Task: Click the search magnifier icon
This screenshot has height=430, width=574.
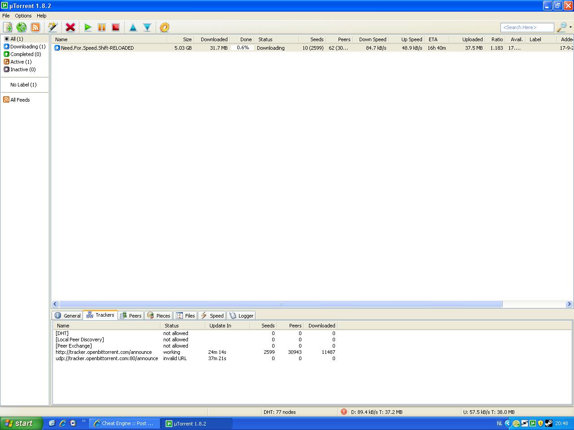Action: [x=561, y=27]
